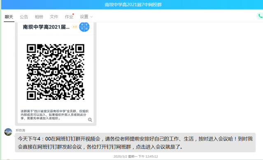This screenshot has height=160, width=263.
Task: Select the message about 下午4:00 video meeting
Action: (x=135, y=143)
